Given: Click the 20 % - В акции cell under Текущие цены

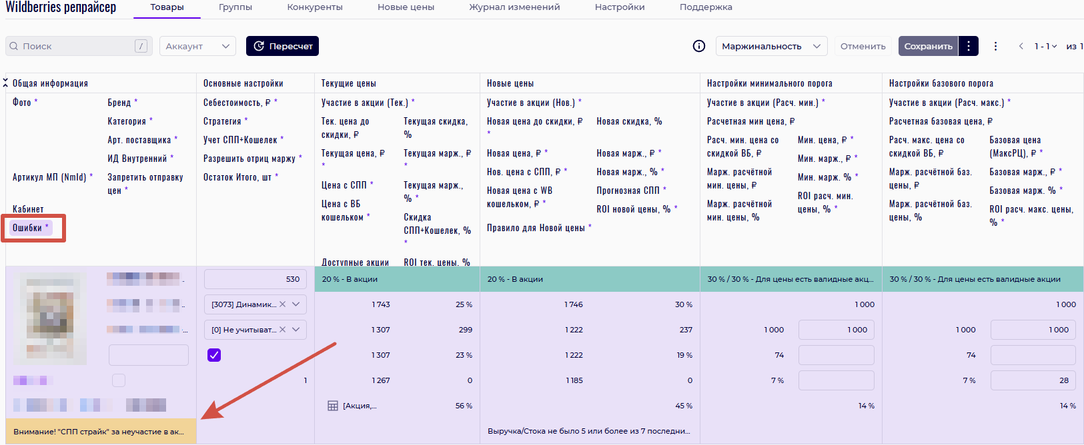Looking at the screenshot, I should (x=398, y=279).
